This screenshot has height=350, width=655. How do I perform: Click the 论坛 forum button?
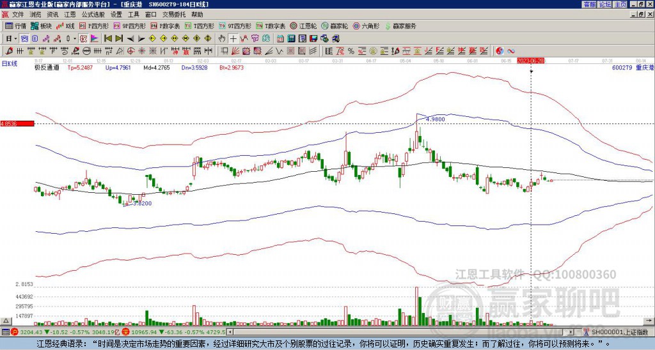tap(604, 4)
